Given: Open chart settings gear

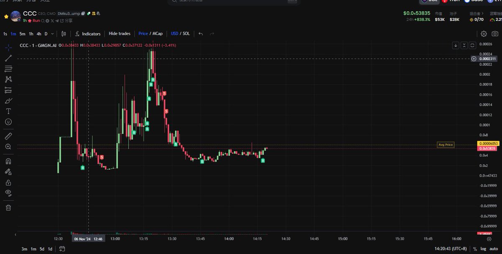Looking at the screenshot, I should [x=484, y=34].
